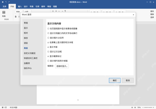Switch to the 引用 ribbon tab
Screen dimensions: 156x109
point(37,6)
